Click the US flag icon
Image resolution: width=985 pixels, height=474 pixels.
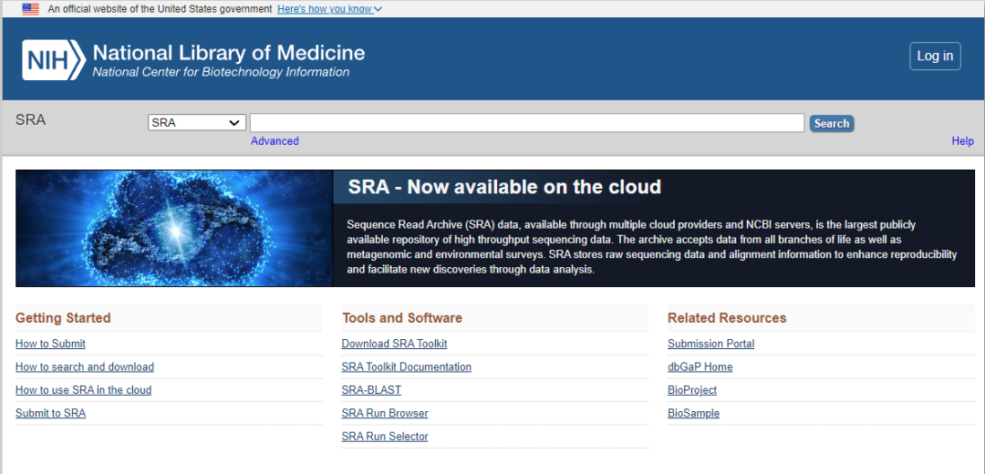click(31, 9)
